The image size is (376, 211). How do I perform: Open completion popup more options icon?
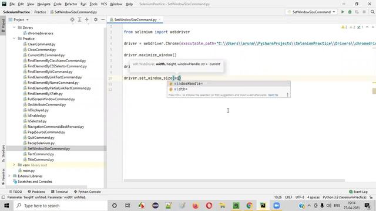[287, 95]
